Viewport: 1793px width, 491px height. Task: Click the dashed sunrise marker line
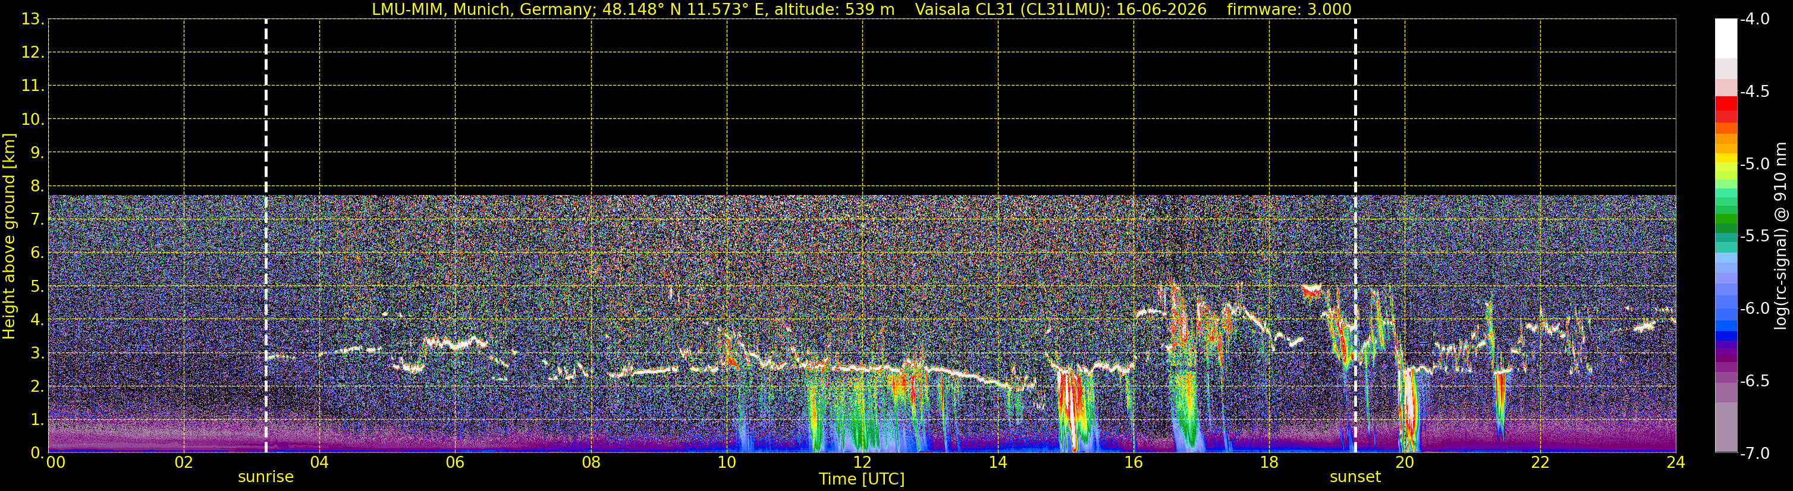(266, 235)
